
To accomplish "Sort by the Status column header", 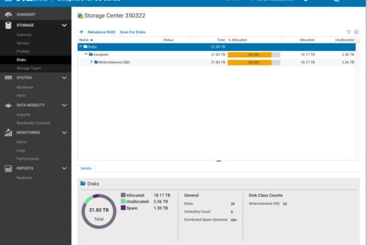I will (x=168, y=40).
